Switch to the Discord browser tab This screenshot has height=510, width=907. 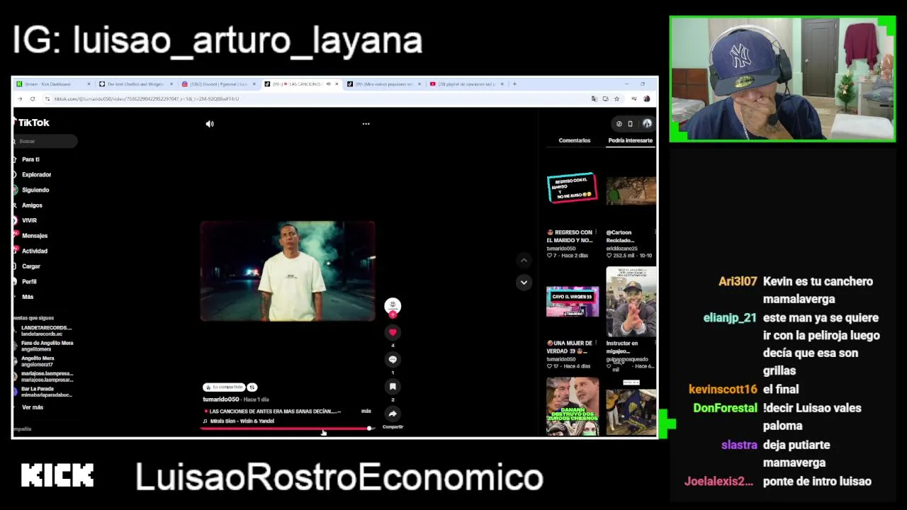click(x=217, y=84)
